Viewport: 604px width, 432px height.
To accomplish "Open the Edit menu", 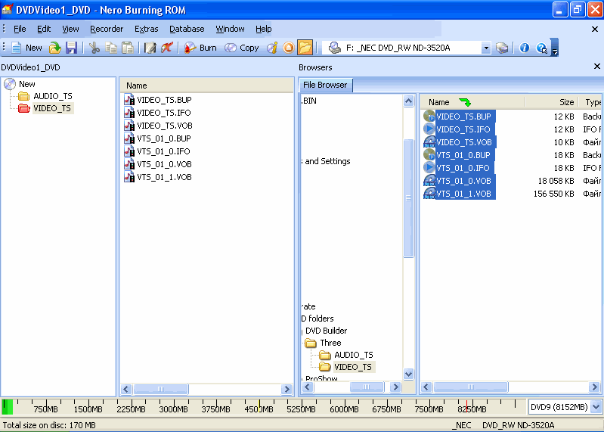I will coord(44,29).
